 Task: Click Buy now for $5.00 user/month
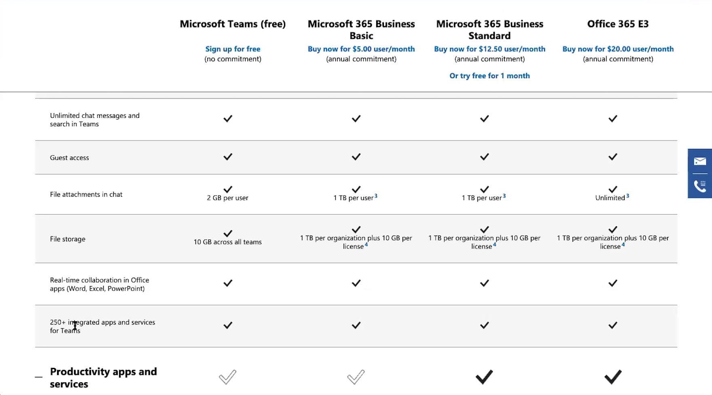(361, 49)
